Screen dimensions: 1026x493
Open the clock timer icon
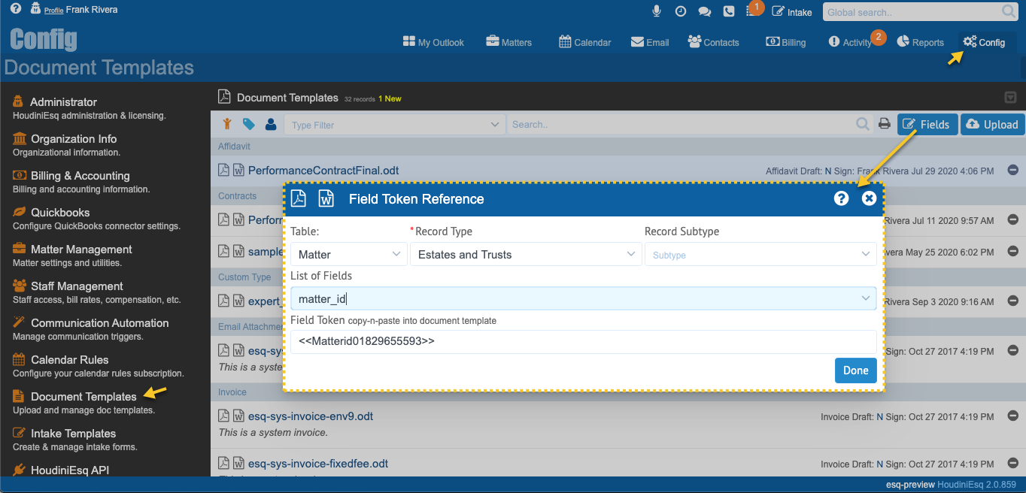click(x=680, y=11)
